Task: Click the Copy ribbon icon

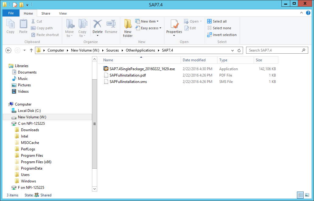Action: [10, 26]
